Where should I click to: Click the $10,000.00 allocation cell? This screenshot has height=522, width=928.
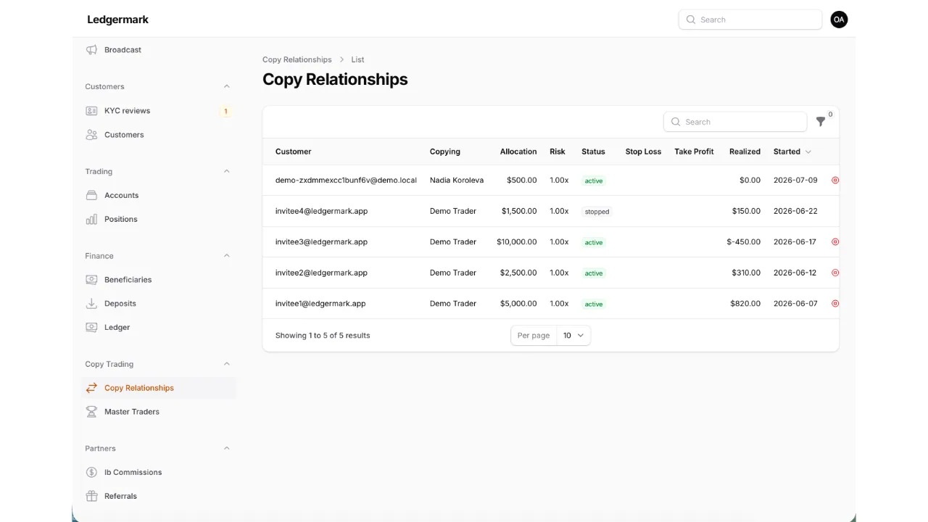517,241
